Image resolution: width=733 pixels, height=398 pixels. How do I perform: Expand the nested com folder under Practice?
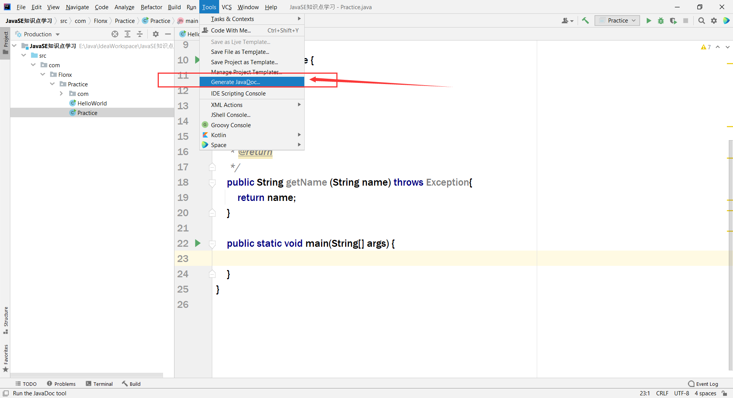[x=61, y=94]
